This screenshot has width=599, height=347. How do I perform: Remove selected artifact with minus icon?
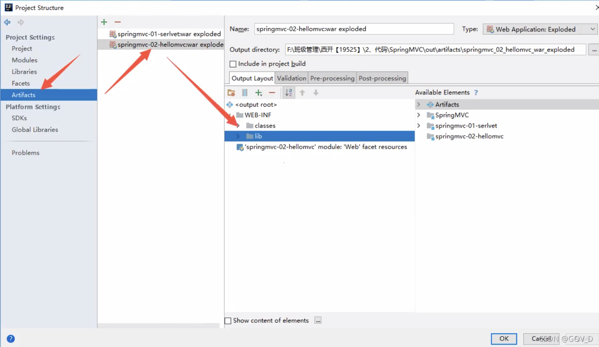(118, 22)
